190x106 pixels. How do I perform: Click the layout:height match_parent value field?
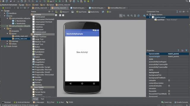(178, 57)
